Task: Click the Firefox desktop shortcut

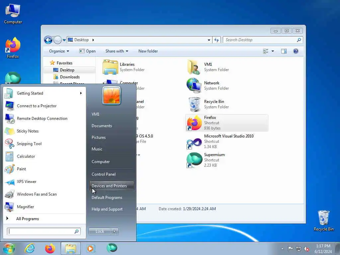Action: pos(13,48)
